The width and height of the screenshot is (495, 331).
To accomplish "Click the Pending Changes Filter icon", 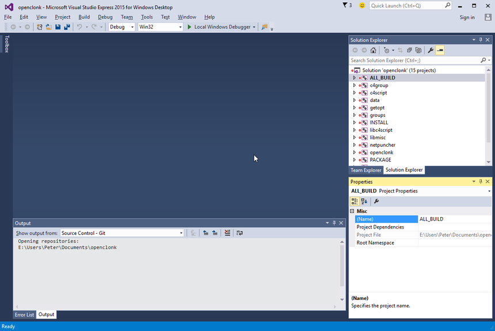I will 386,50.
